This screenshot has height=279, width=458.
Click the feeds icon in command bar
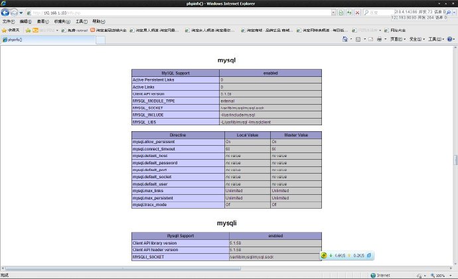point(358,39)
